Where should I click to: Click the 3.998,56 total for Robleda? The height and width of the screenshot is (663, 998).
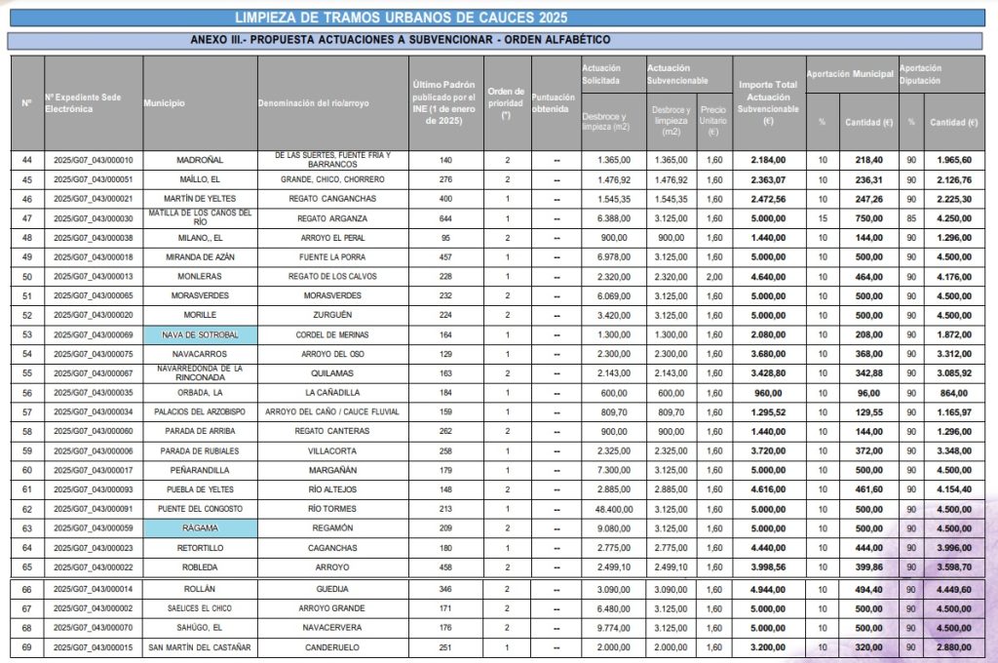(x=768, y=566)
